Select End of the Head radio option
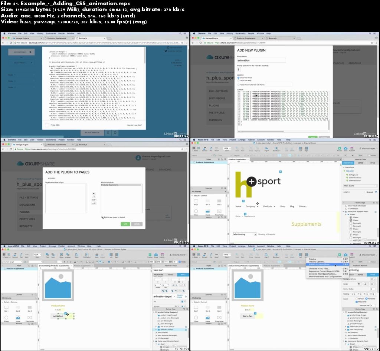Viewport: 380px width, 351px height. pos(239,78)
